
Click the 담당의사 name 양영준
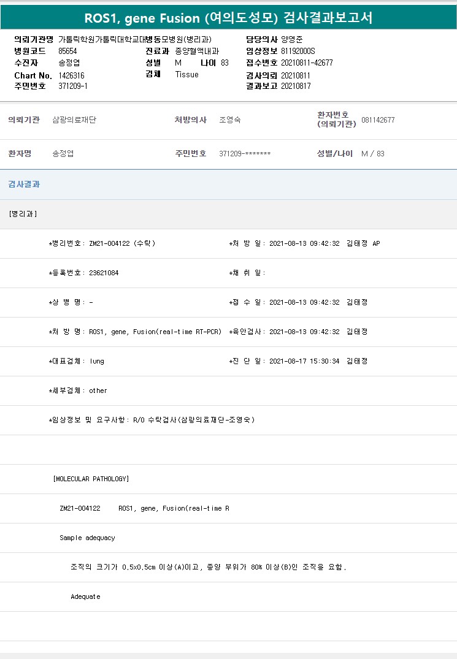tap(292, 39)
